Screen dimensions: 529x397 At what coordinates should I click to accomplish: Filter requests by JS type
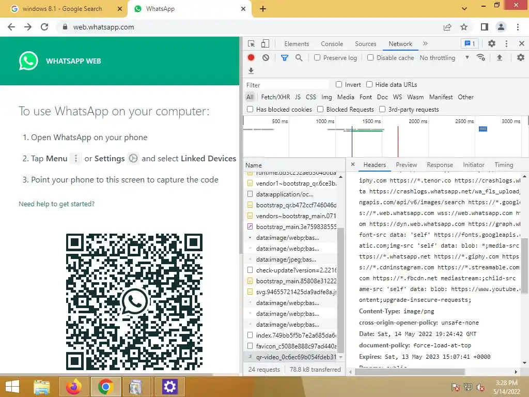point(298,97)
